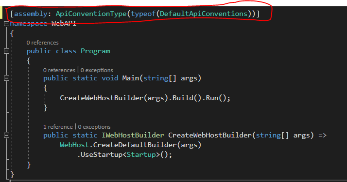
Task: Collapse the namespace WebAPI block
Action: click(x=6, y=24)
